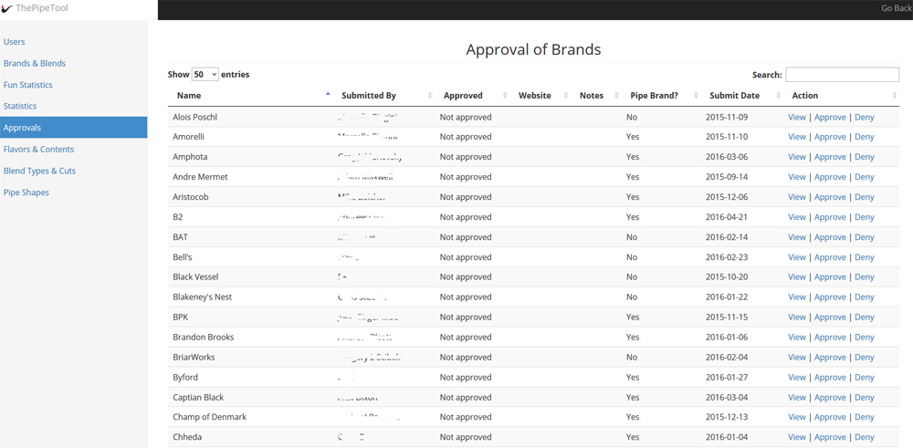
Task: Approve the B2 brand
Action: pos(830,217)
